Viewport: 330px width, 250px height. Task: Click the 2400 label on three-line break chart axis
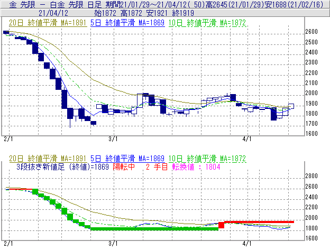(311, 197)
